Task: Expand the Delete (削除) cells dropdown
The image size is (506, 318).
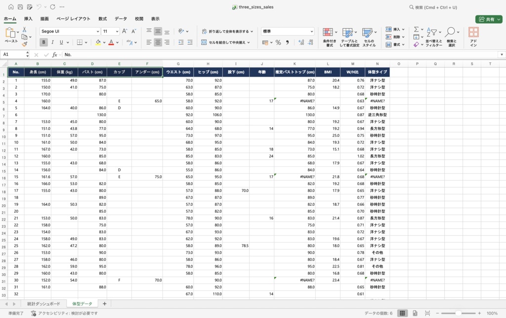Action: tap(403, 37)
